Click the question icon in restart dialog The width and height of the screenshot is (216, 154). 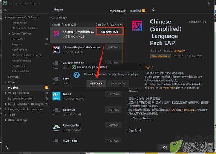click(x=77, y=75)
